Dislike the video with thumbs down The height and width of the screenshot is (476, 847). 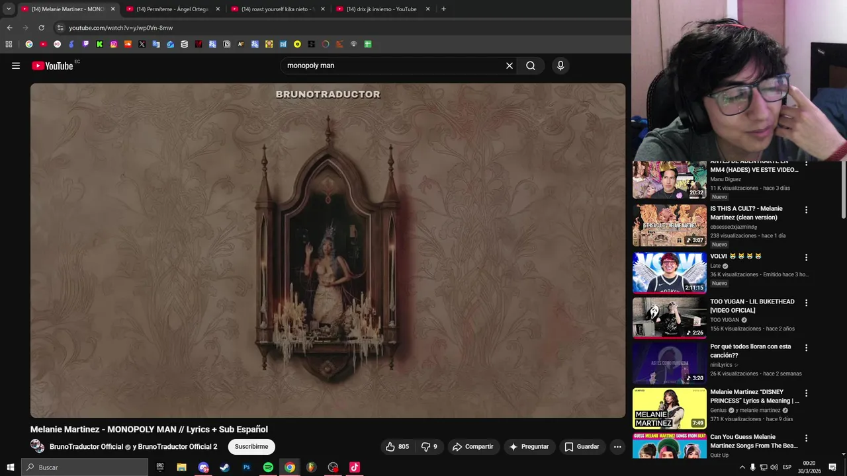click(x=429, y=447)
